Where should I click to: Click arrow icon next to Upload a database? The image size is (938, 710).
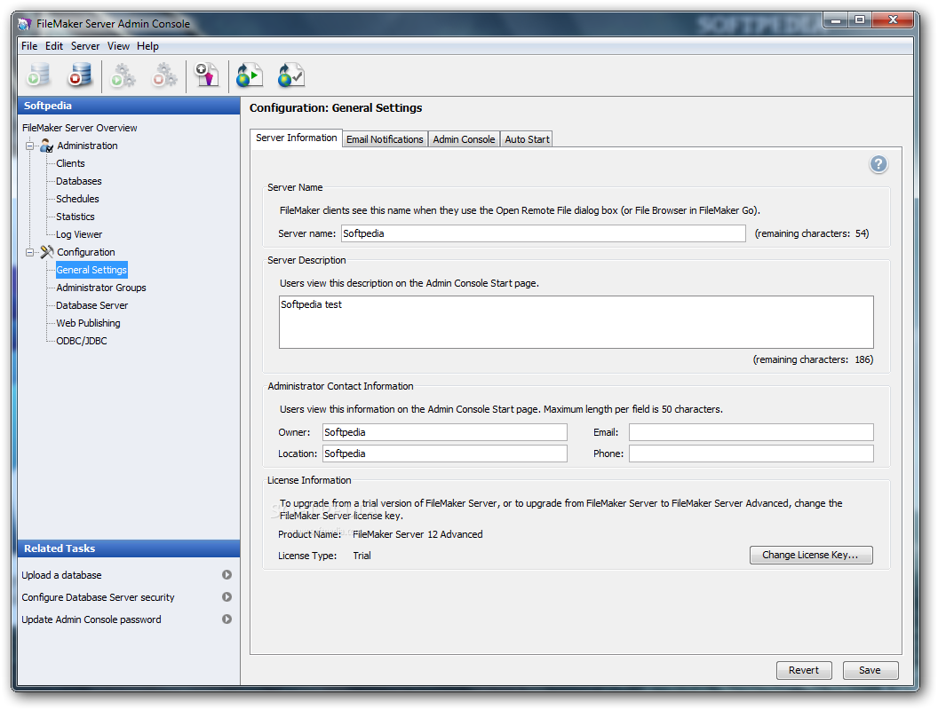tap(227, 574)
